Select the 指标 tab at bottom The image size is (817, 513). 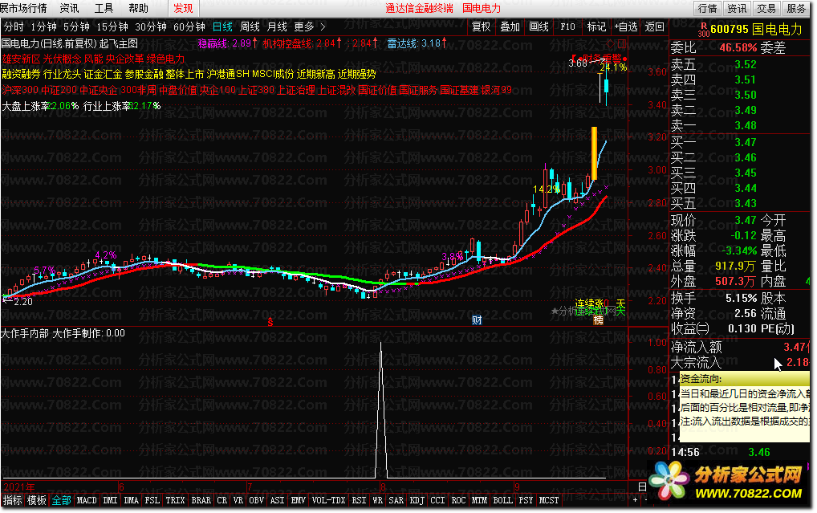point(13,500)
